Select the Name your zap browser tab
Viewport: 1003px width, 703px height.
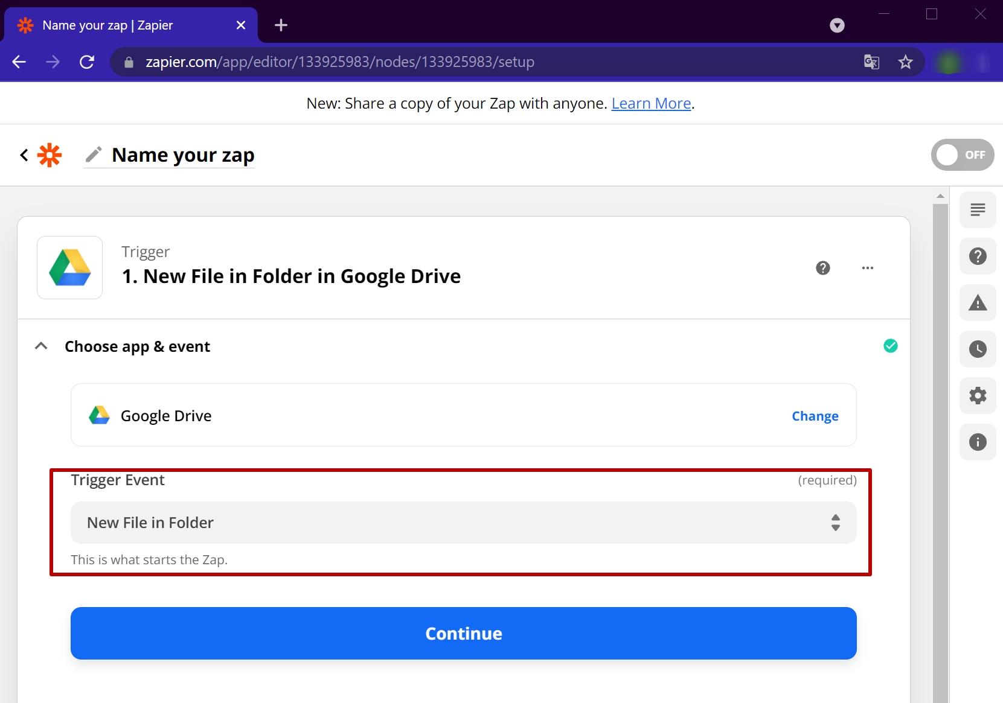tap(131, 25)
